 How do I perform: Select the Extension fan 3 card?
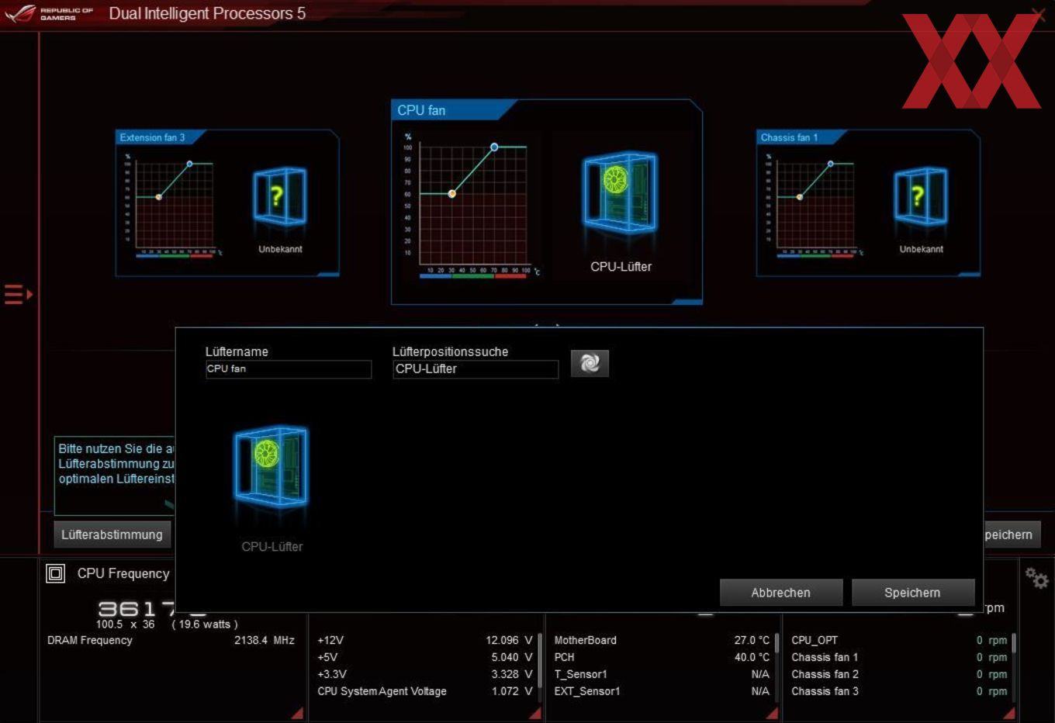(x=227, y=203)
